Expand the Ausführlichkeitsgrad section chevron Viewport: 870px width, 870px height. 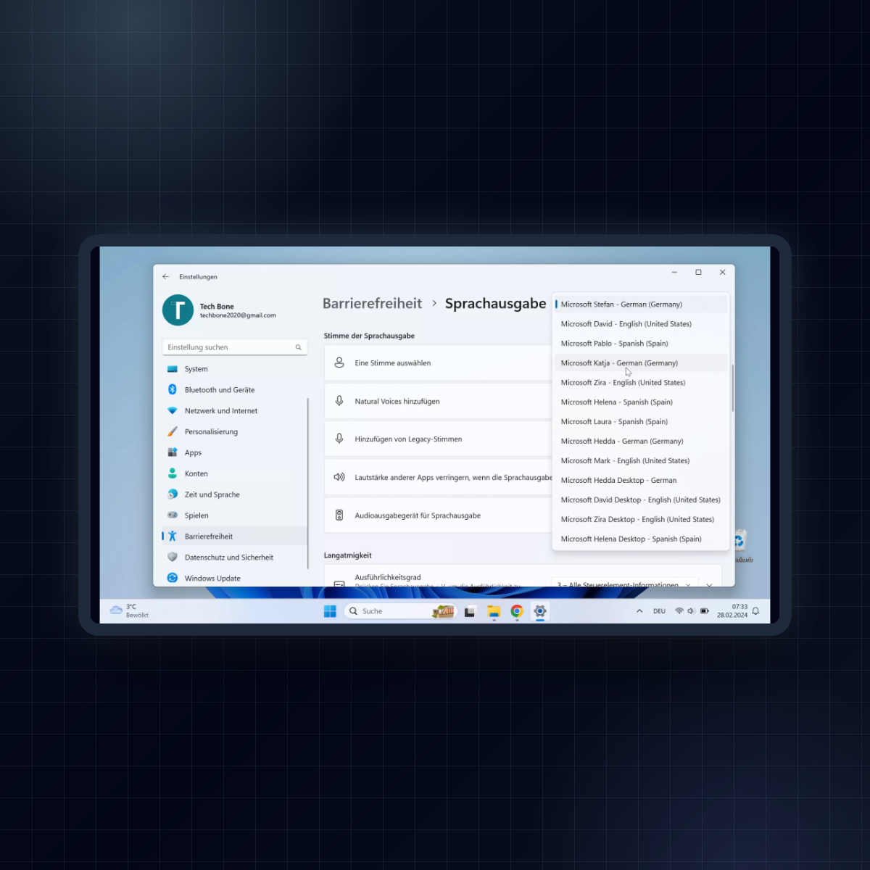pyautogui.click(x=709, y=584)
